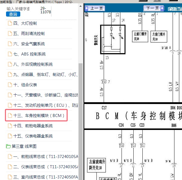
Task: Click document icon beside 八、外后视镜控制系统
Action: (10, 64)
